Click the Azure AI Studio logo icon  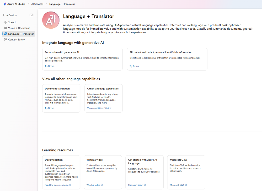pos(5,4)
